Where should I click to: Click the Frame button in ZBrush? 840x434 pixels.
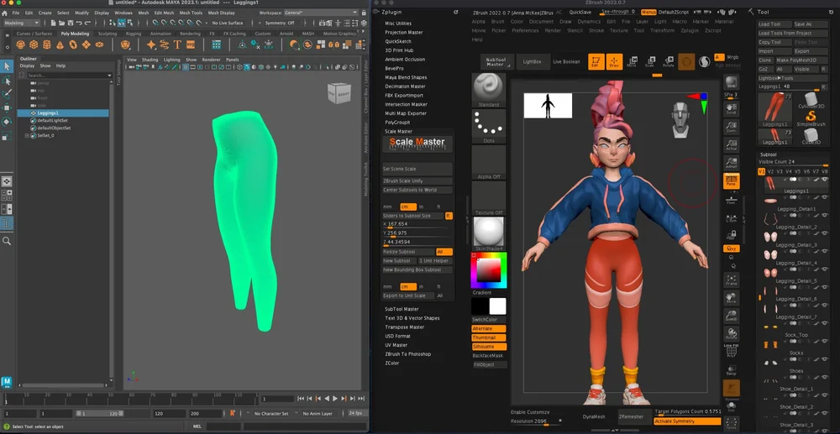(732, 280)
